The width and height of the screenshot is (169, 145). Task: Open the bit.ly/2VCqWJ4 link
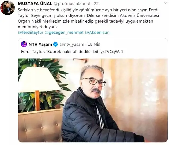point(108,52)
